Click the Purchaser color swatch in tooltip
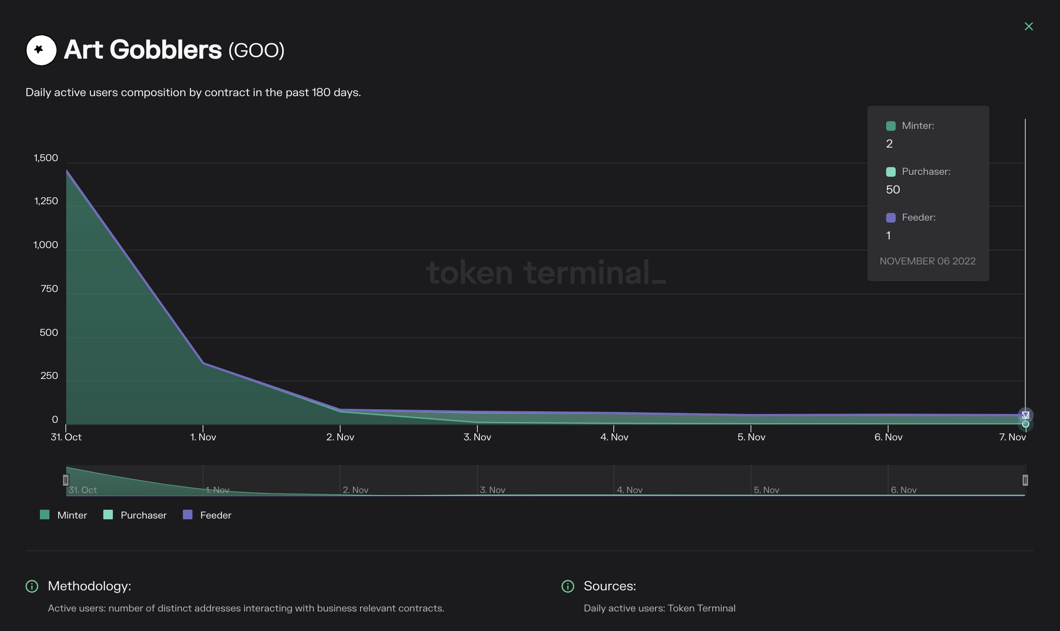This screenshot has width=1060, height=631. click(891, 172)
